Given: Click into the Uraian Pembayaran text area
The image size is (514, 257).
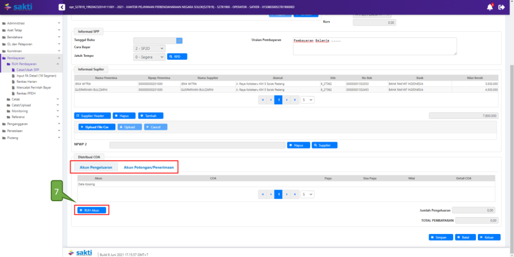Looking at the screenshot, I should [375, 46].
